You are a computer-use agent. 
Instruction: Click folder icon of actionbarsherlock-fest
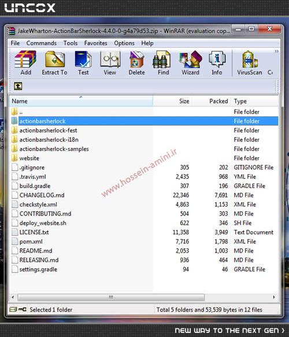coord(14,130)
